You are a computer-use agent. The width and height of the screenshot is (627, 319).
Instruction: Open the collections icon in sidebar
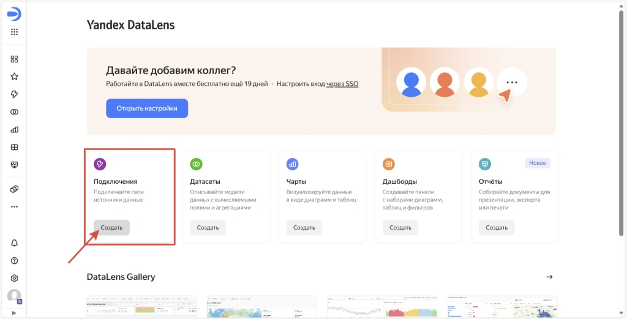[14, 59]
